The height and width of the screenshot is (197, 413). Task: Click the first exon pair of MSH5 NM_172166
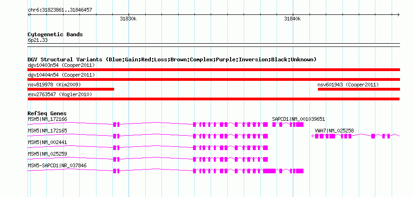pyautogui.click(x=116, y=125)
